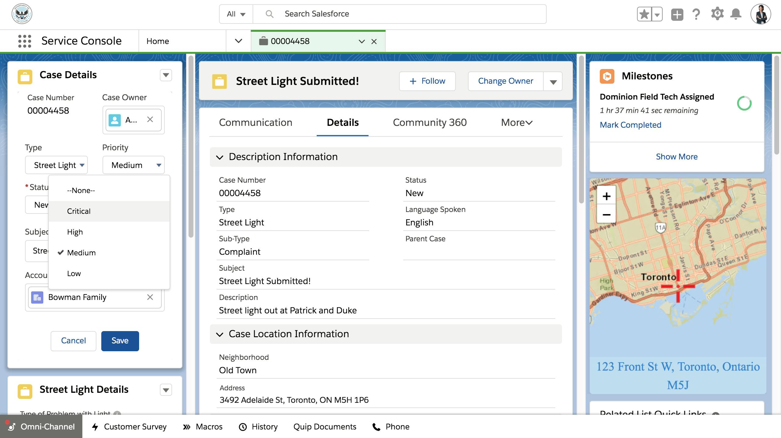The image size is (781, 438).
Task: Switch to the Communication tab
Action: [256, 123]
